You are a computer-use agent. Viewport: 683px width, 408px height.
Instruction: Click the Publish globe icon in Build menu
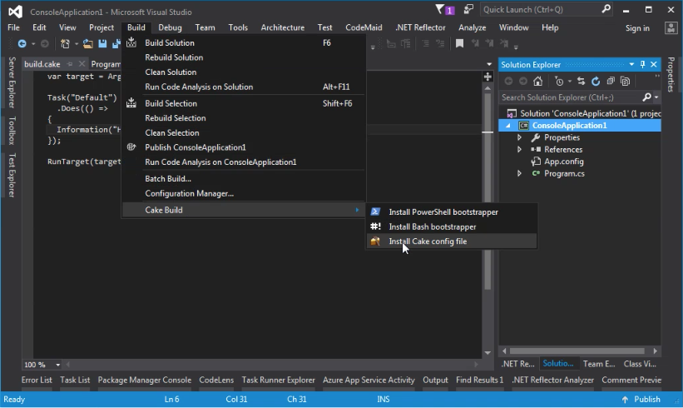131,147
